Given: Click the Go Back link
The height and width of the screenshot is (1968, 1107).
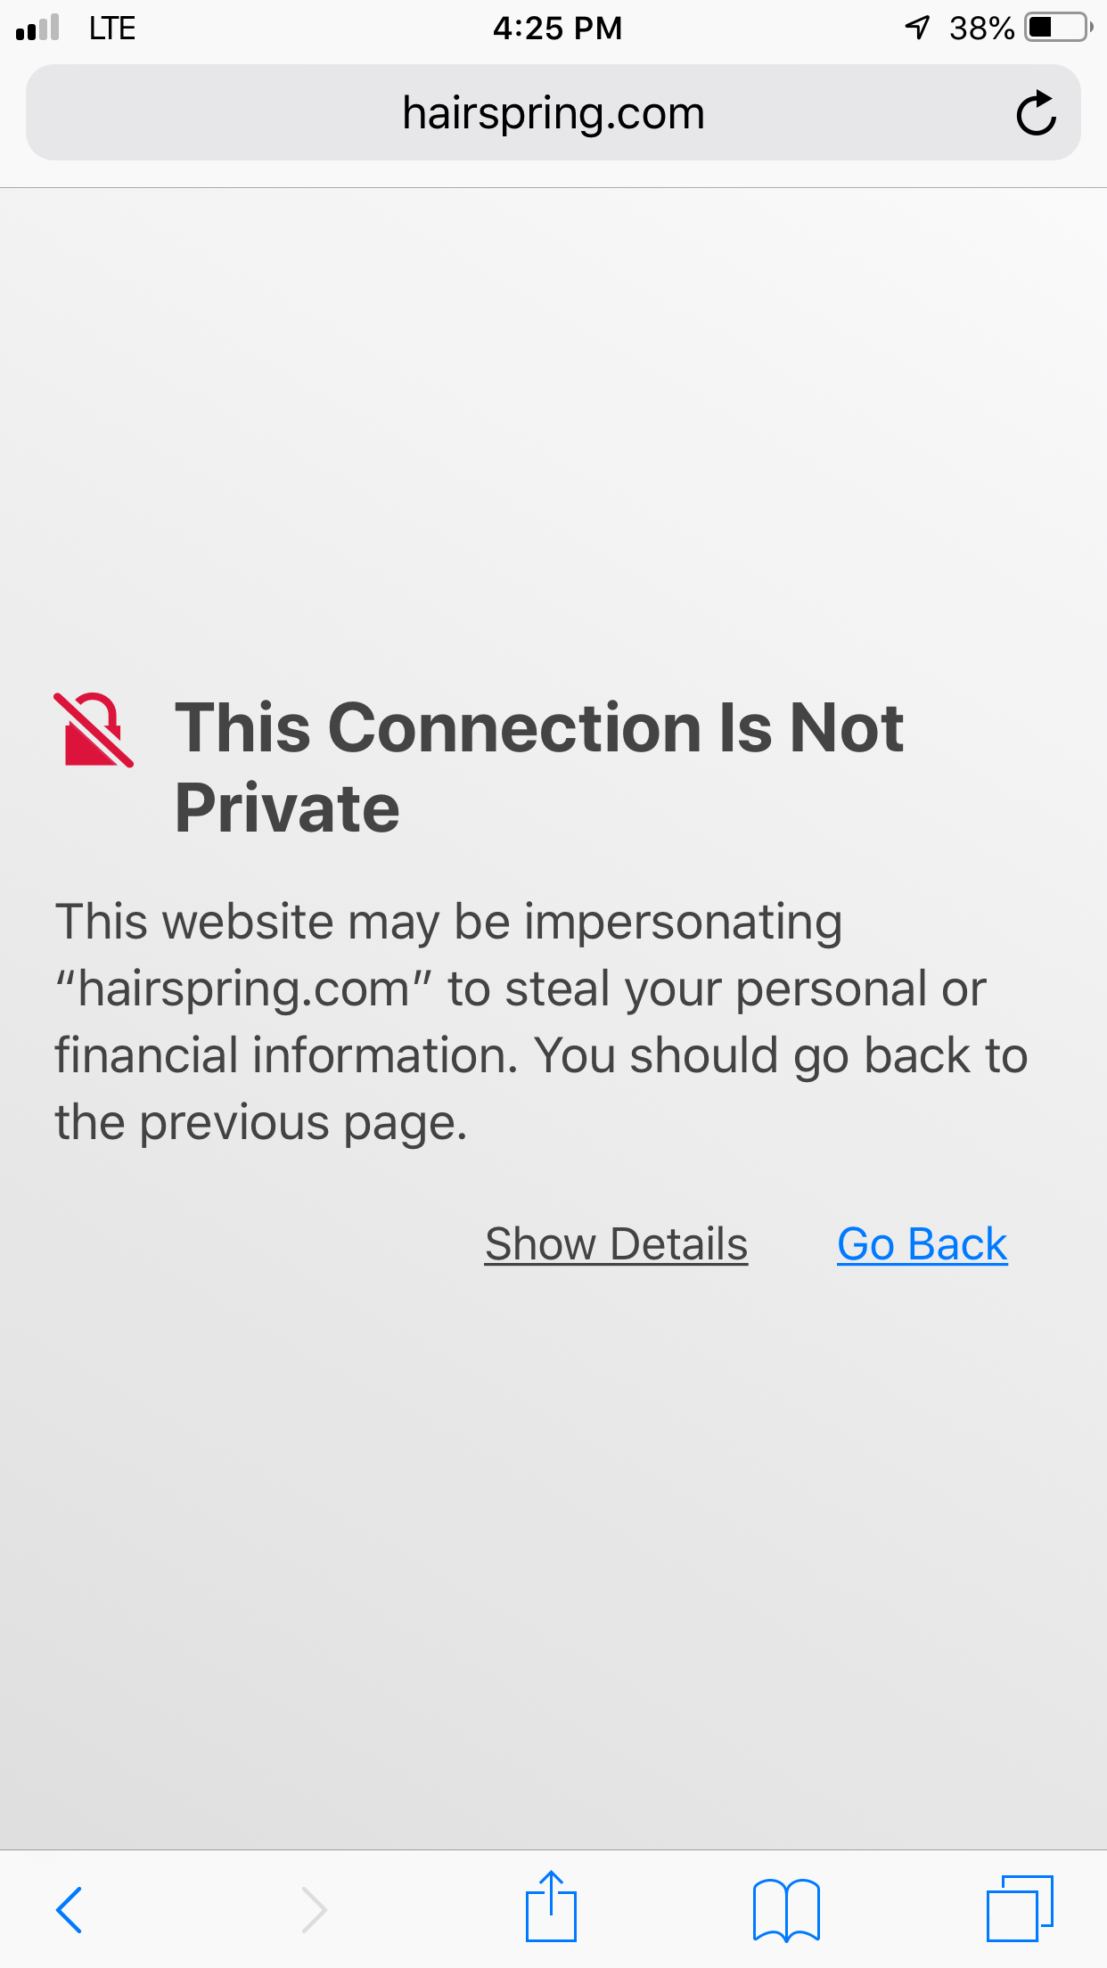Looking at the screenshot, I should (x=922, y=1244).
